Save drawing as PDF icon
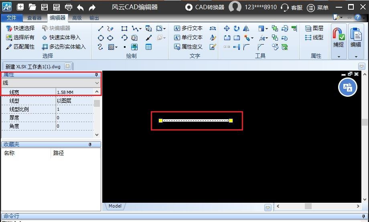 [57, 7]
